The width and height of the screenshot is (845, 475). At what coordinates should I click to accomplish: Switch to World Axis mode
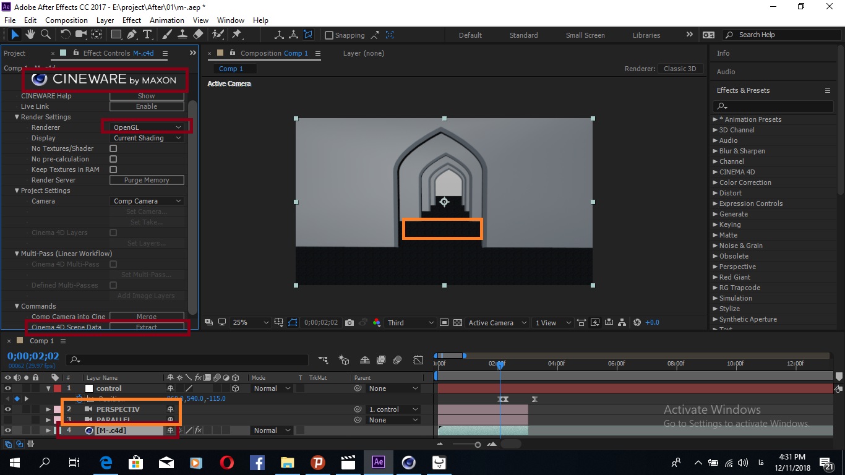click(294, 35)
